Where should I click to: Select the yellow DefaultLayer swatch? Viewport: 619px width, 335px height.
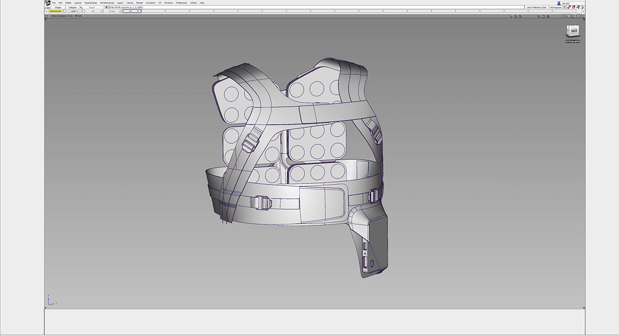pos(56,11)
